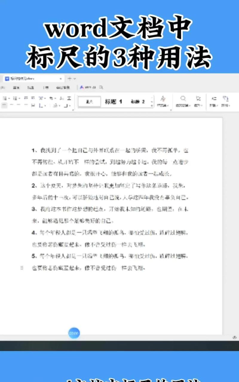Screen dimensions: 239x382
Task: Open the 视图 menu tab
Action: point(30,88)
